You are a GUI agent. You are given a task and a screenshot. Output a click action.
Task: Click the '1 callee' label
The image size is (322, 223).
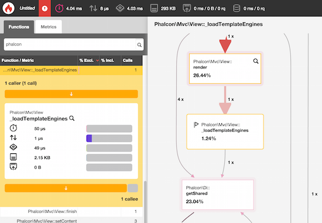click(129, 199)
